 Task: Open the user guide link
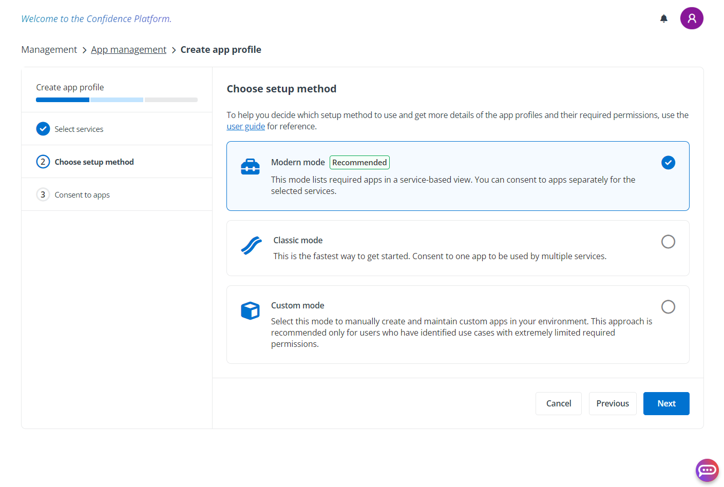(x=245, y=127)
